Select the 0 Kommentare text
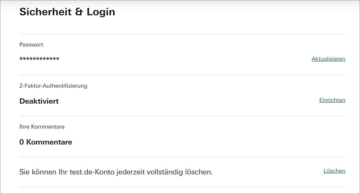360x194 pixels. tap(46, 142)
